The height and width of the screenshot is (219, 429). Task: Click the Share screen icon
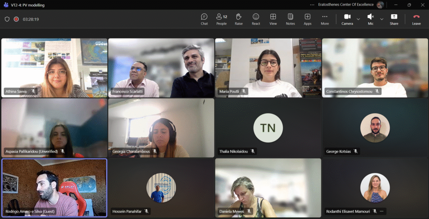click(394, 19)
